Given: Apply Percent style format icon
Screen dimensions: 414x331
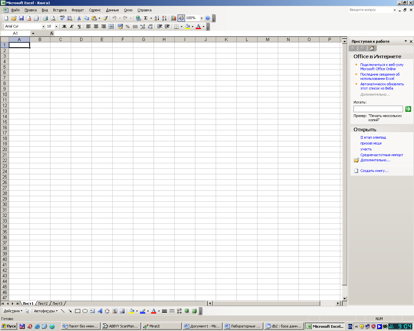Looking at the screenshot, I should 127,27.
